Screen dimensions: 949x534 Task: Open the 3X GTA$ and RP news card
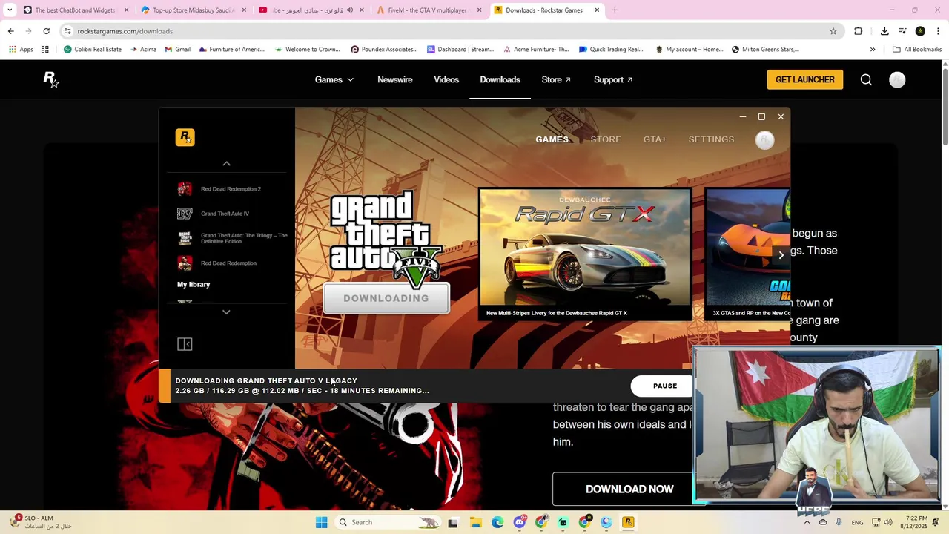pos(747,254)
